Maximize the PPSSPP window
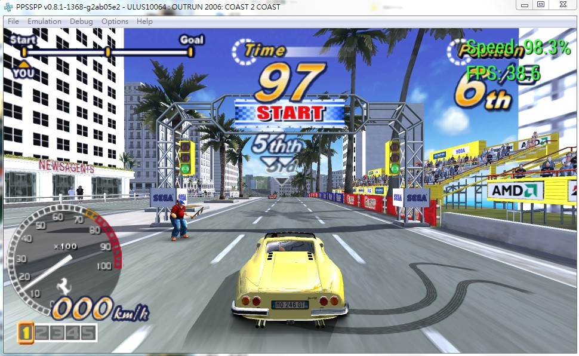 point(541,5)
